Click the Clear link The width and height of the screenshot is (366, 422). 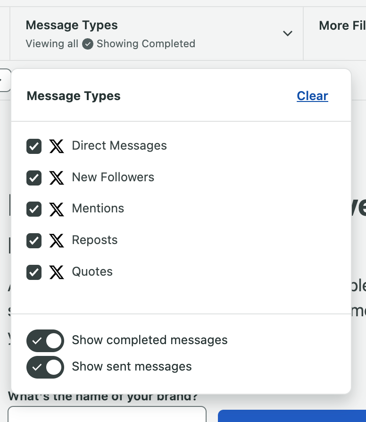click(312, 96)
